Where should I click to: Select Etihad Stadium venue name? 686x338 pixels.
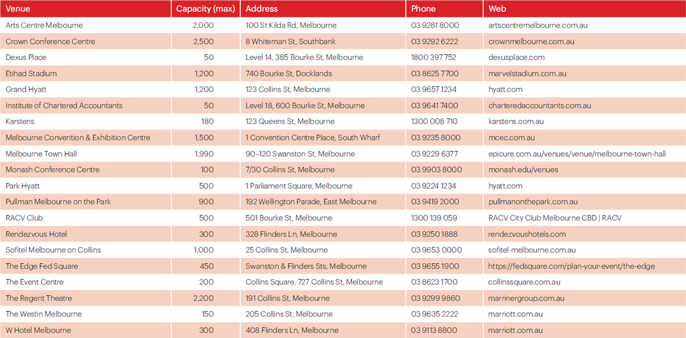pyautogui.click(x=31, y=73)
